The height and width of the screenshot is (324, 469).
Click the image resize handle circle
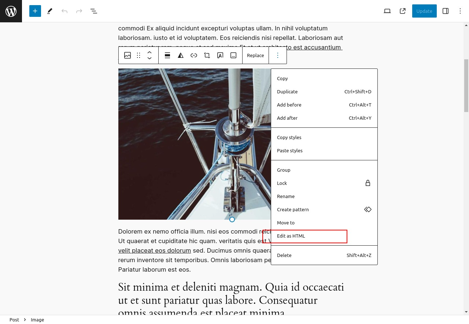[232, 220]
